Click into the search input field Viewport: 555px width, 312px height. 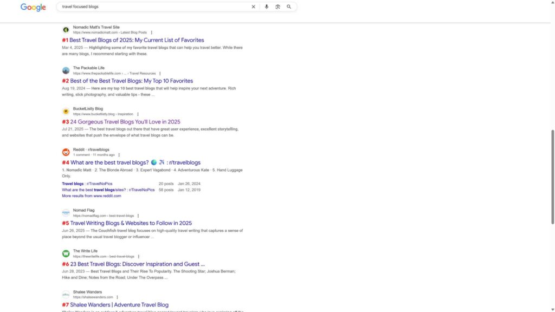tap(154, 6)
